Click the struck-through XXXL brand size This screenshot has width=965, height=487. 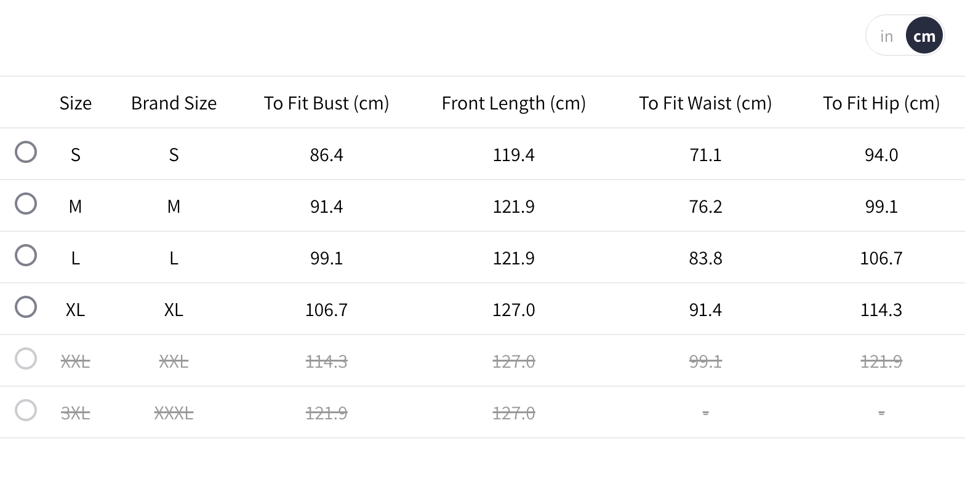(174, 413)
